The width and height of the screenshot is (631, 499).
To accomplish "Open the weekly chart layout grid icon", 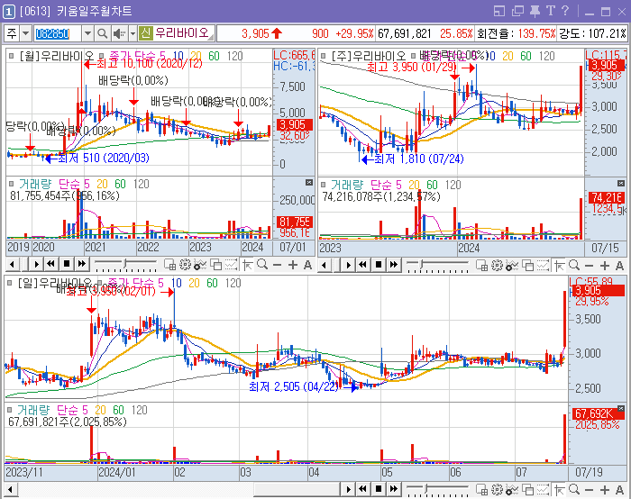I will pyautogui.click(x=481, y=266).
